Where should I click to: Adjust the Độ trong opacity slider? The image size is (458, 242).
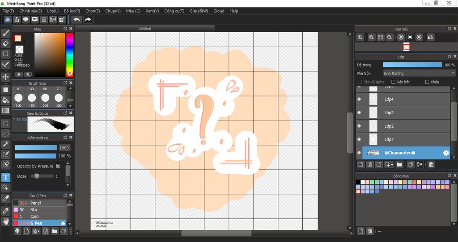click(412, 65)
